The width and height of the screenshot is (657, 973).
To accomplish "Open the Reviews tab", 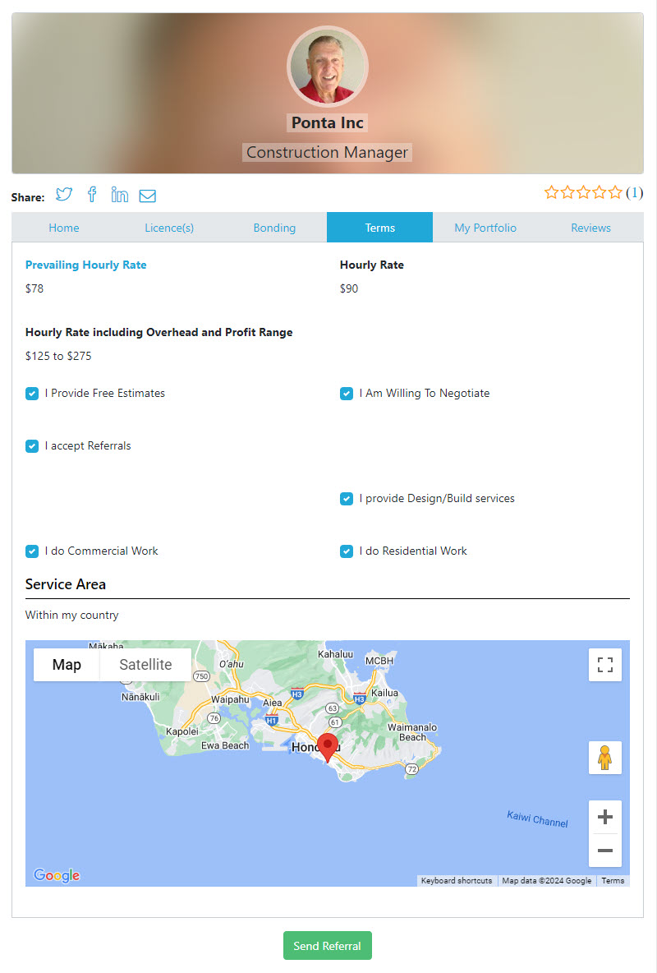I will point(590,228).
